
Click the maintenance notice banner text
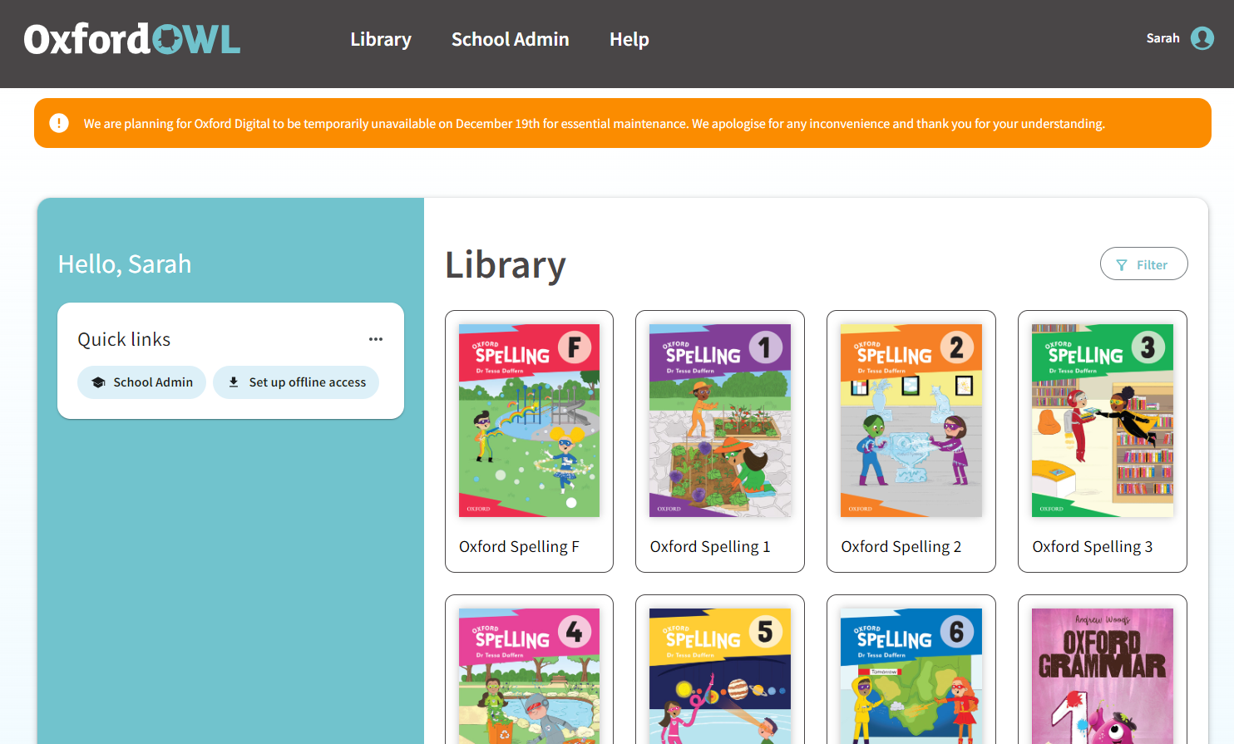pyautogui.click(x=594, y=124)
